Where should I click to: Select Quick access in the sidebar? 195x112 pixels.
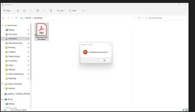click(x=12, y=25)
